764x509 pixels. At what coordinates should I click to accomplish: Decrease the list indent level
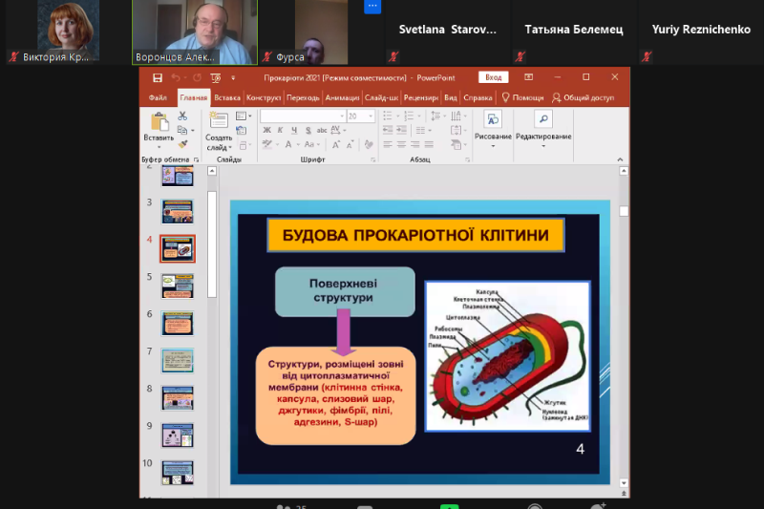[x=388, y=130]
